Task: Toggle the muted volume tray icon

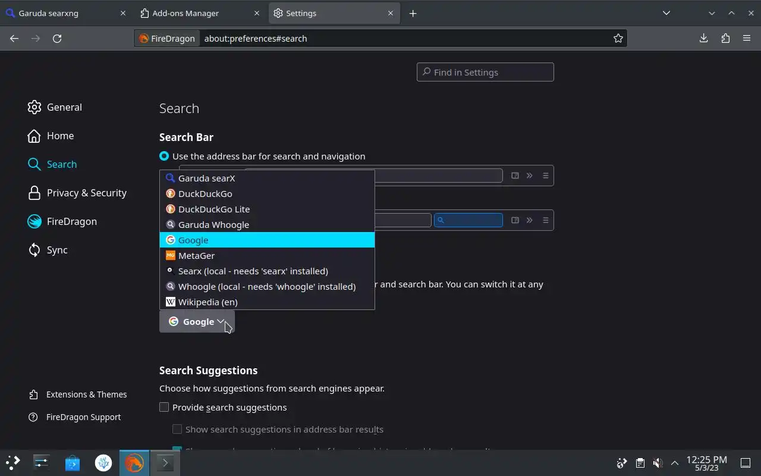Action: point(658,462)
